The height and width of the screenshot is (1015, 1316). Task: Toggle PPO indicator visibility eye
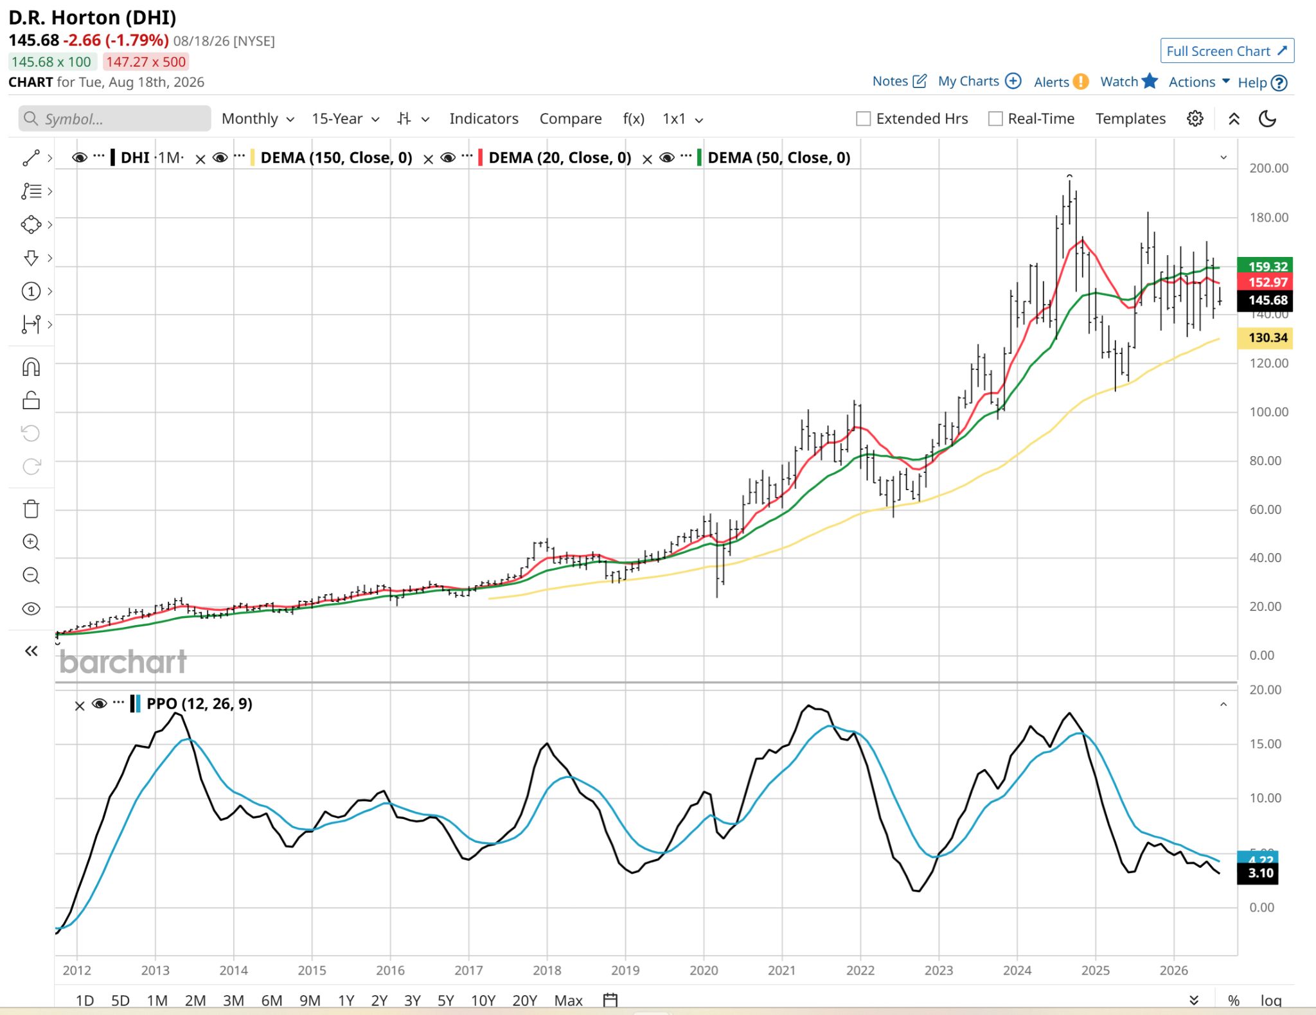[x=99, y=704]
